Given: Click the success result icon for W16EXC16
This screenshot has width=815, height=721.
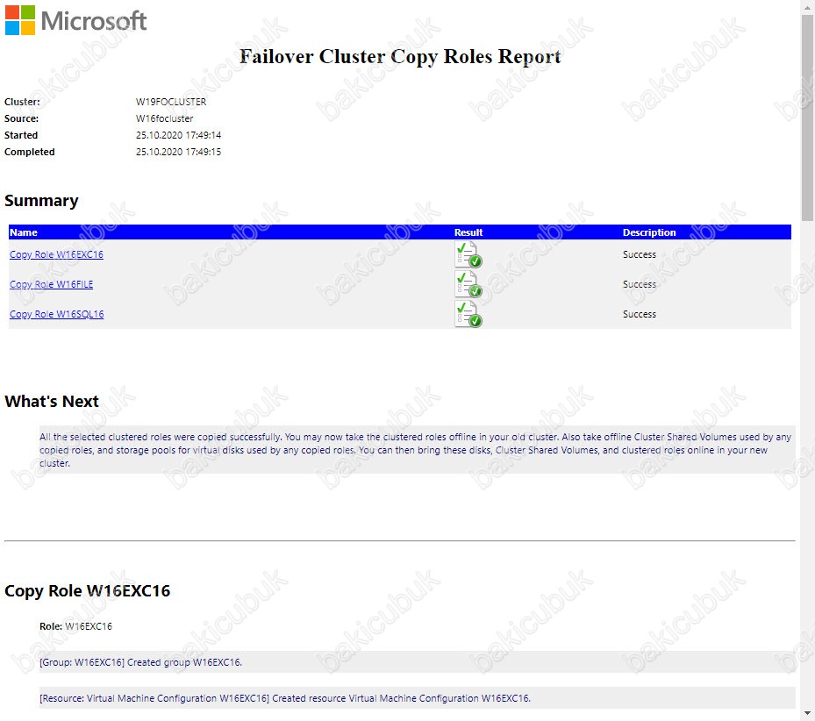Looking at the screenshot, I should (468, 254).
